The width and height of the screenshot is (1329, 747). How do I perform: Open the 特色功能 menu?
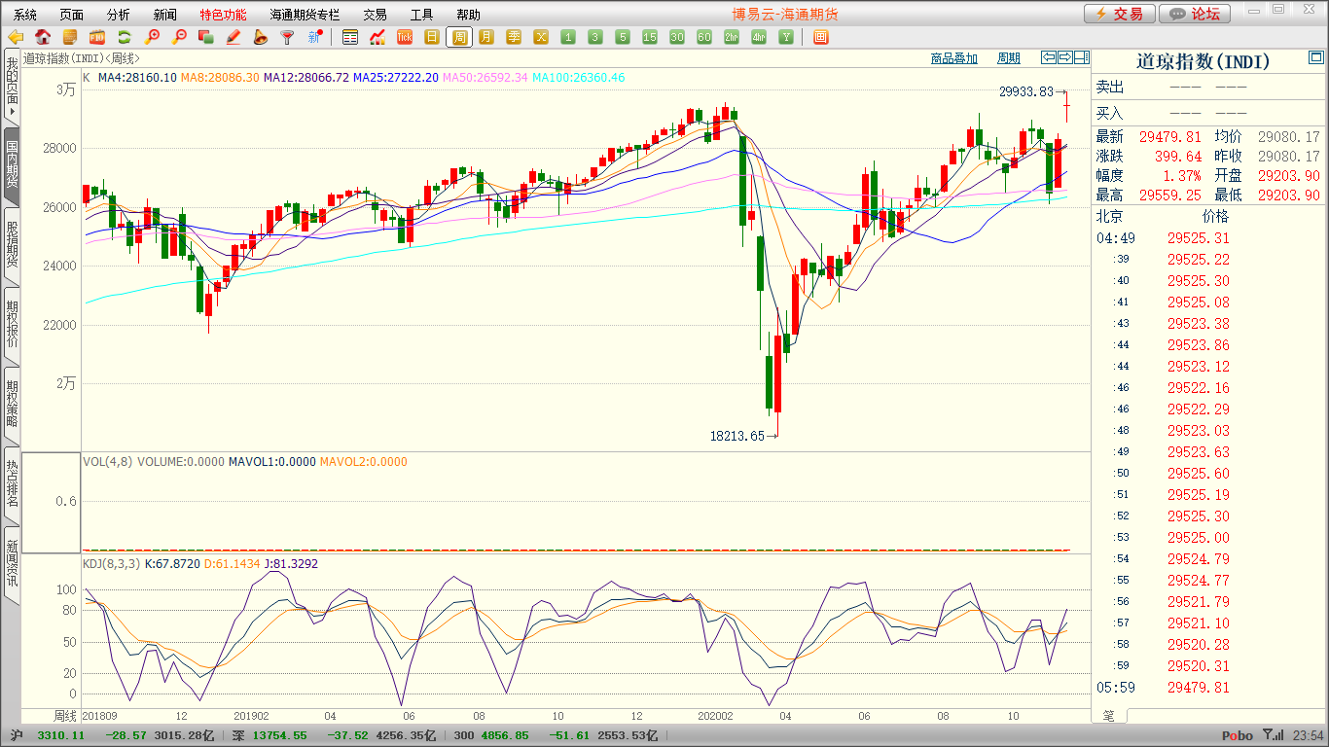tap(224, 15)
